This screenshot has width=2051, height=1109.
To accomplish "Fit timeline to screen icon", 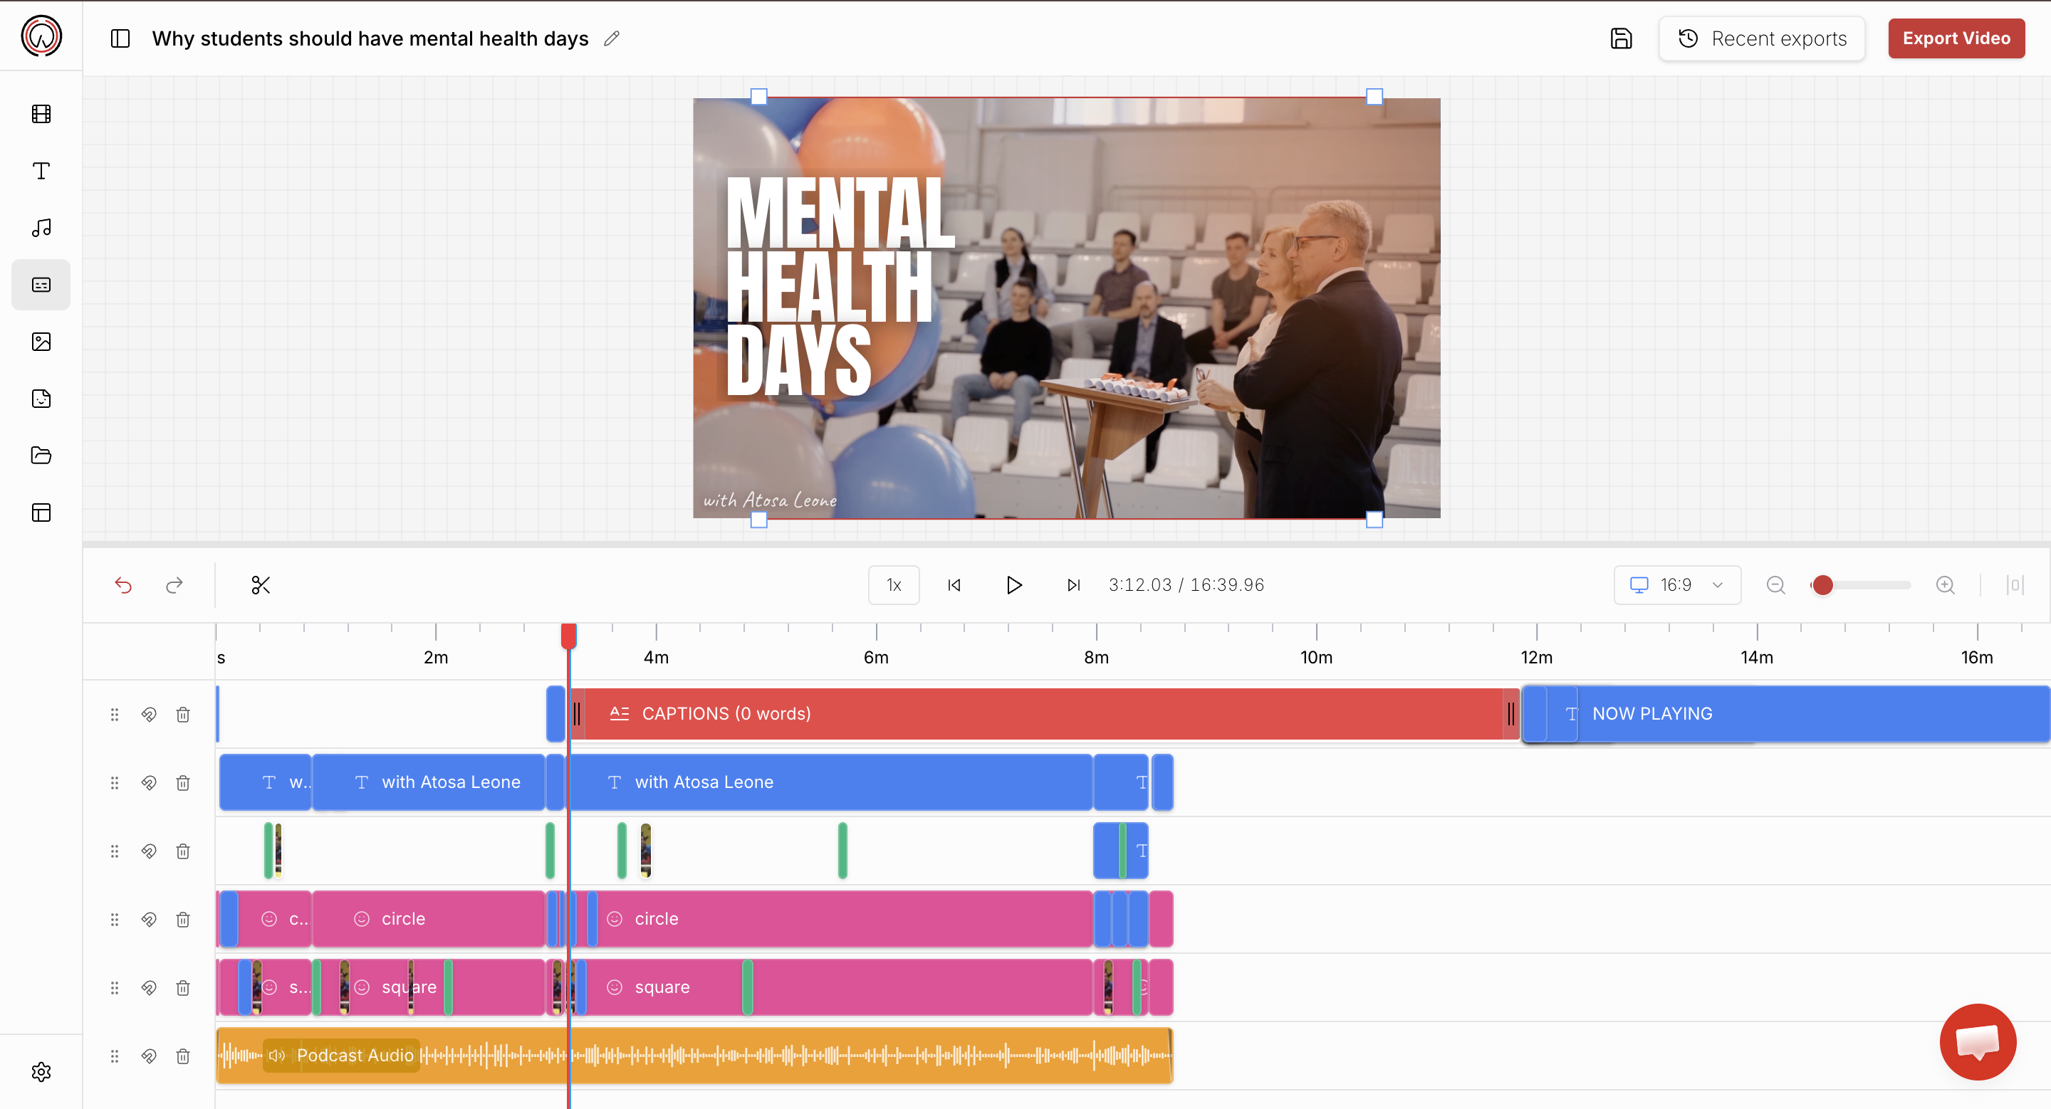I will click(x=2015, y=586).
